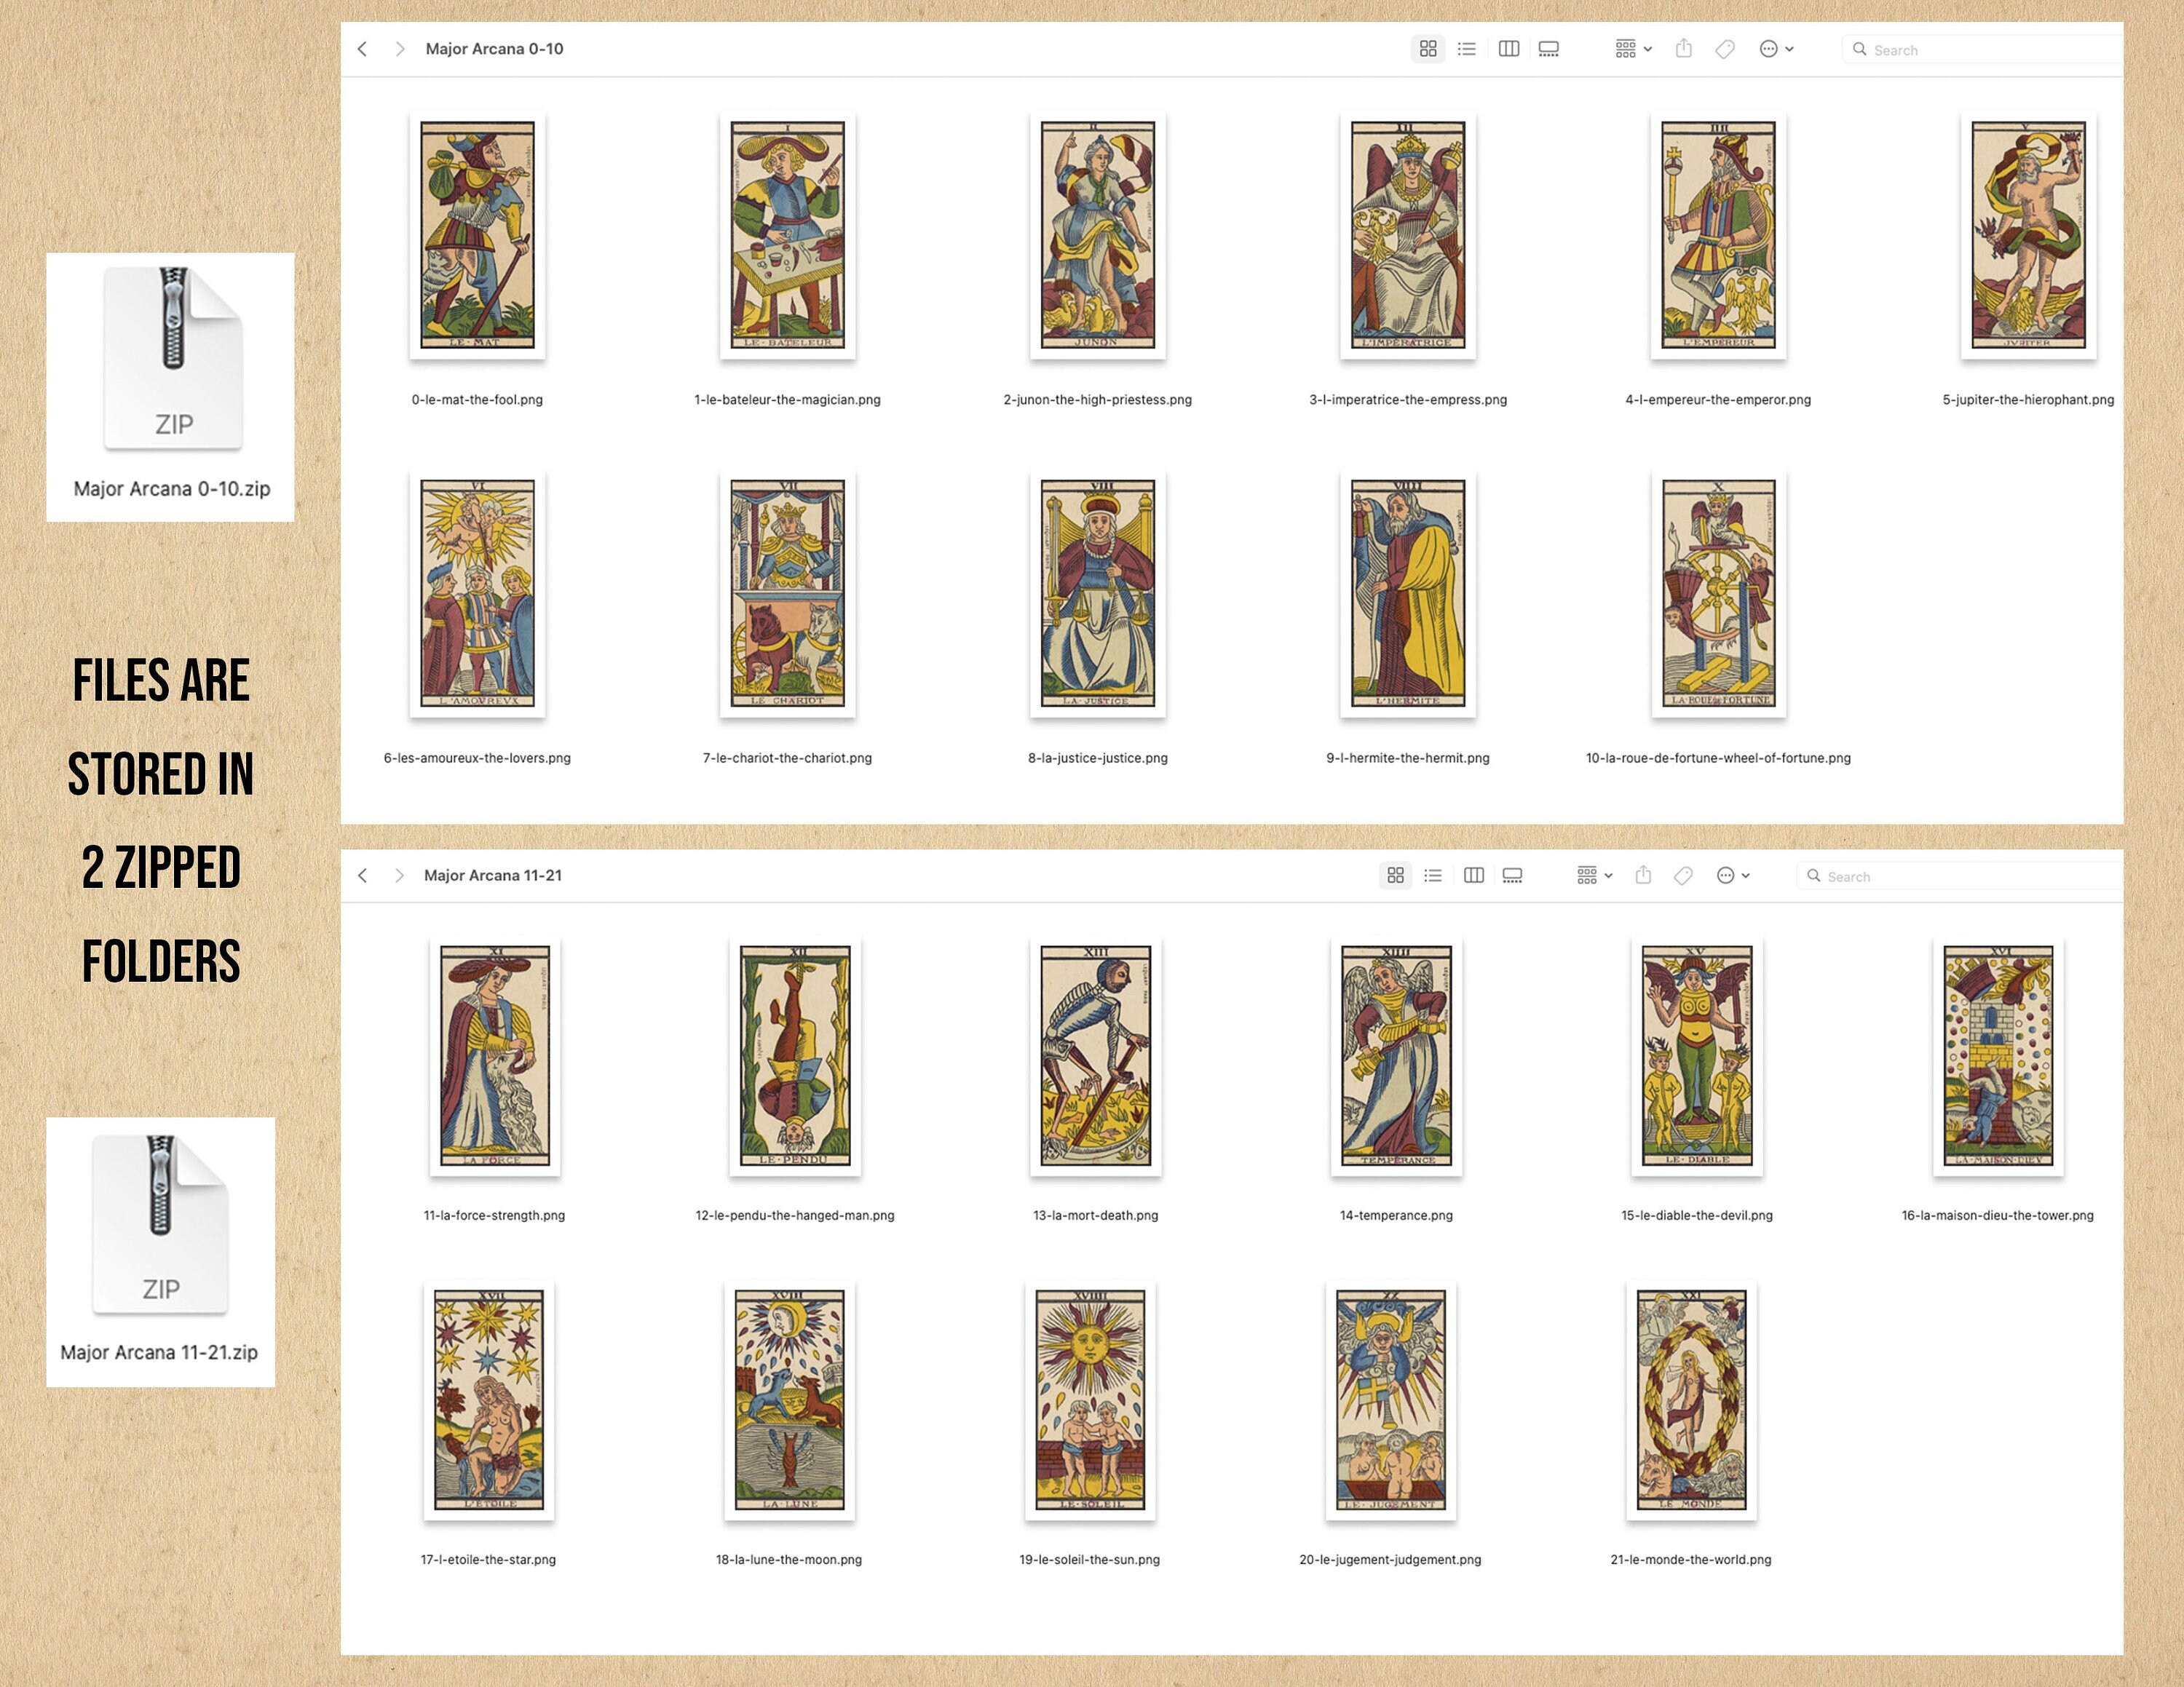Select 0-le-mat-the-fool.png thumbnail
Image resolution: width=2184 pixels, height=1687 pixels.
(477, 235)
